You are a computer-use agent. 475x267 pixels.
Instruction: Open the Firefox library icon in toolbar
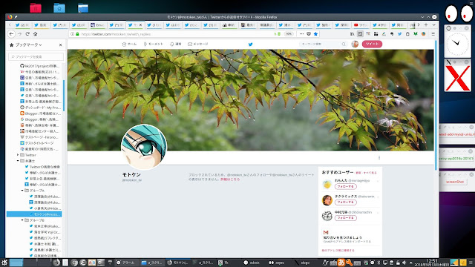[353, 34]
